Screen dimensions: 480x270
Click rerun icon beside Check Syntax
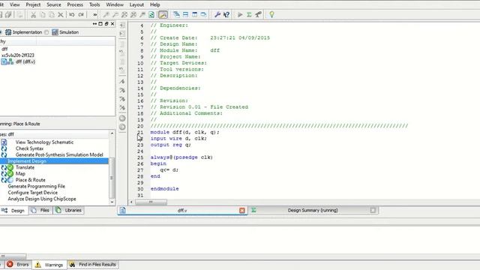pyautogui.click(x=4, y=148)
